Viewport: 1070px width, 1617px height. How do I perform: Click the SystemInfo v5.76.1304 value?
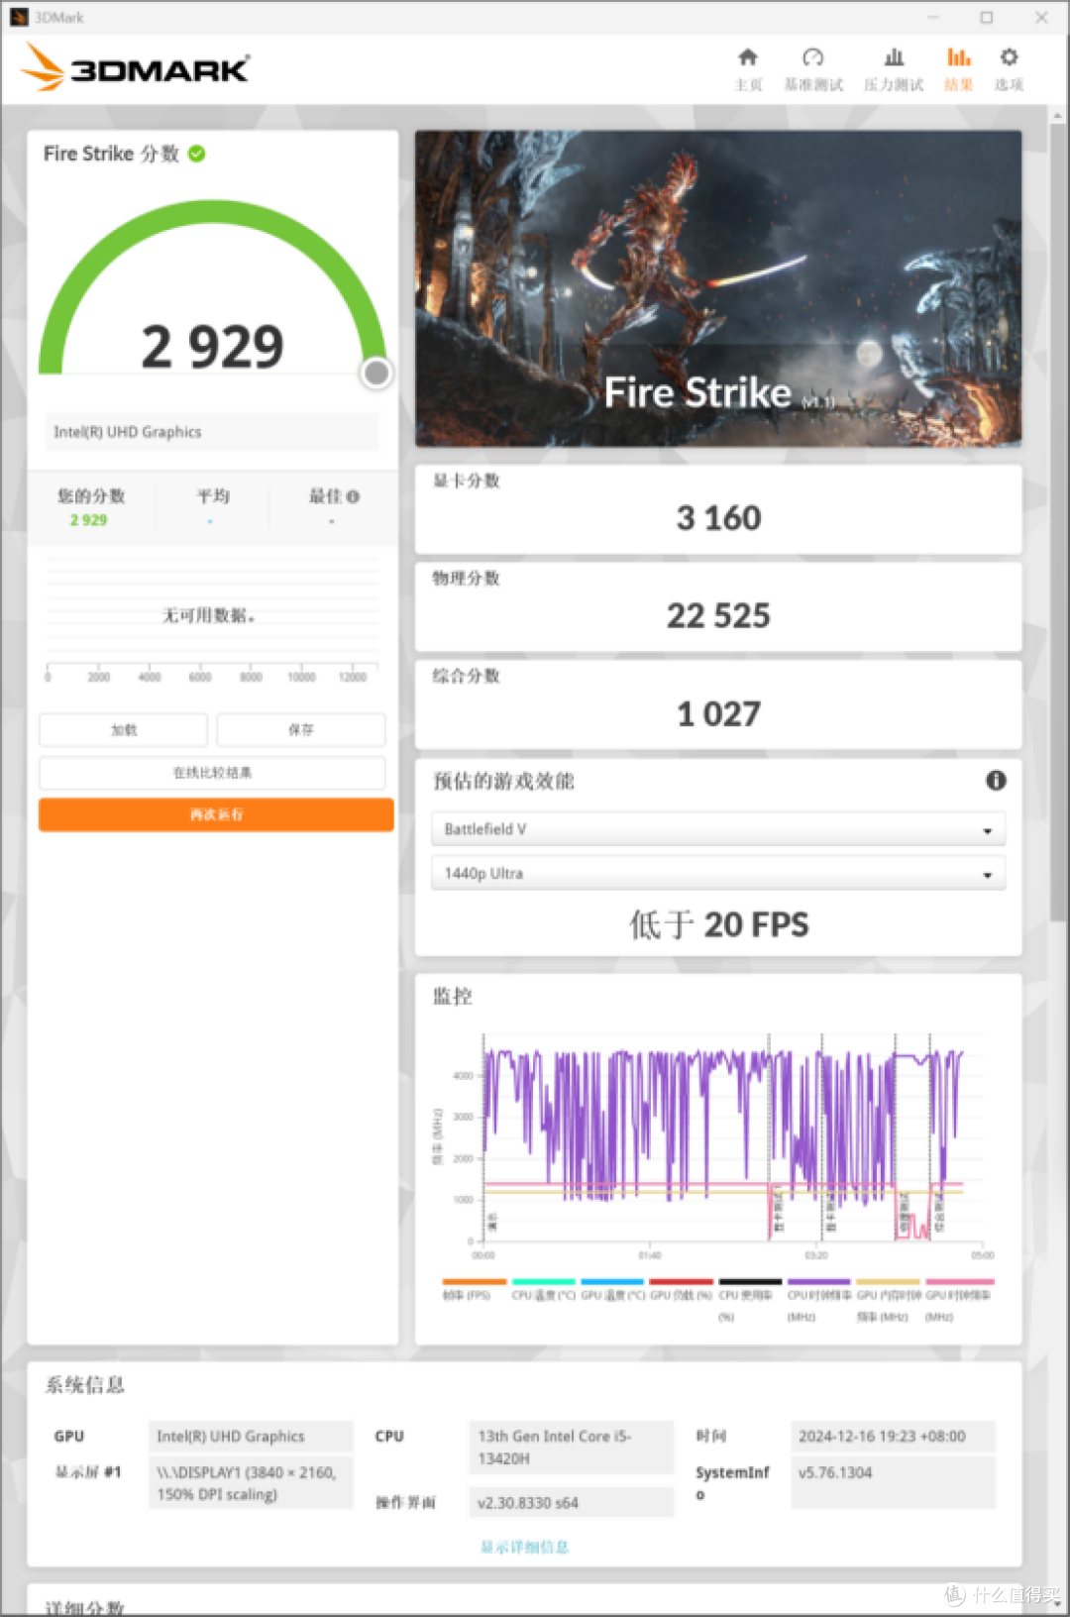tap(893, 1482)
